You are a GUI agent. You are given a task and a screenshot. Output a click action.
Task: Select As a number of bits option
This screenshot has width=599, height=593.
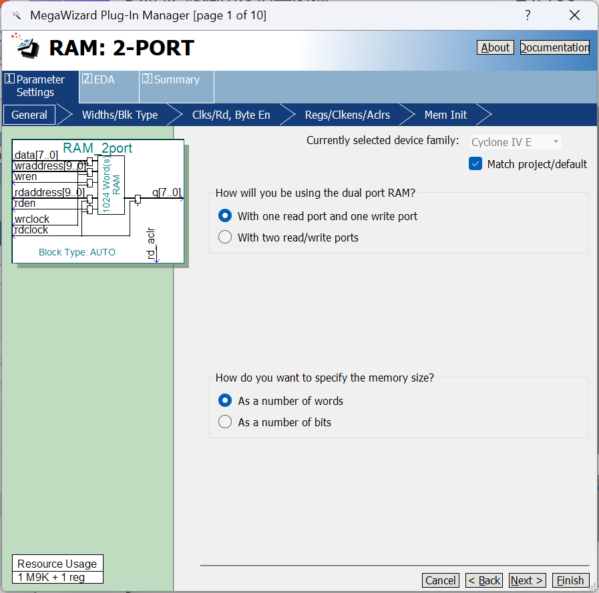[x=225, y=422]
